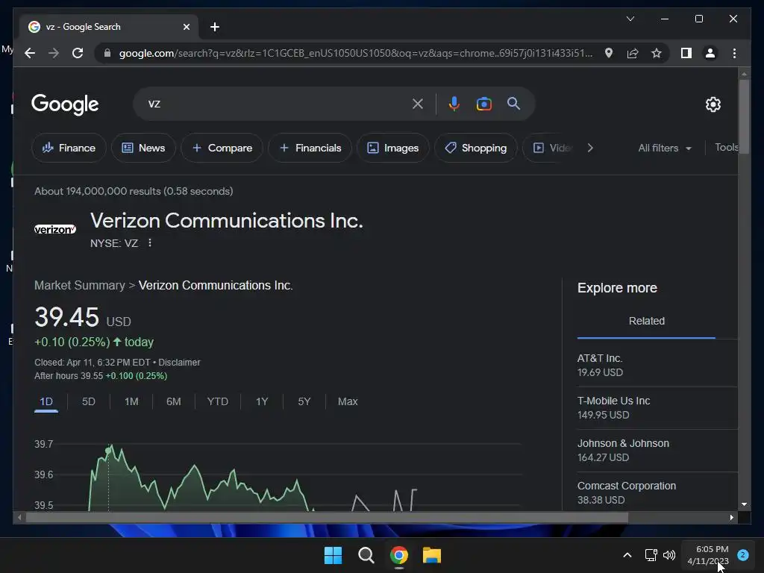Select the 6M chart range
Image resolution: width=764 pixels, height=573 pixels.
[173, 401]
